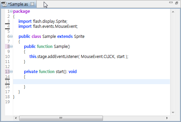181x122 pixels.
Task: Click the horizontal scrollbar right arrow
Action: 167,118
